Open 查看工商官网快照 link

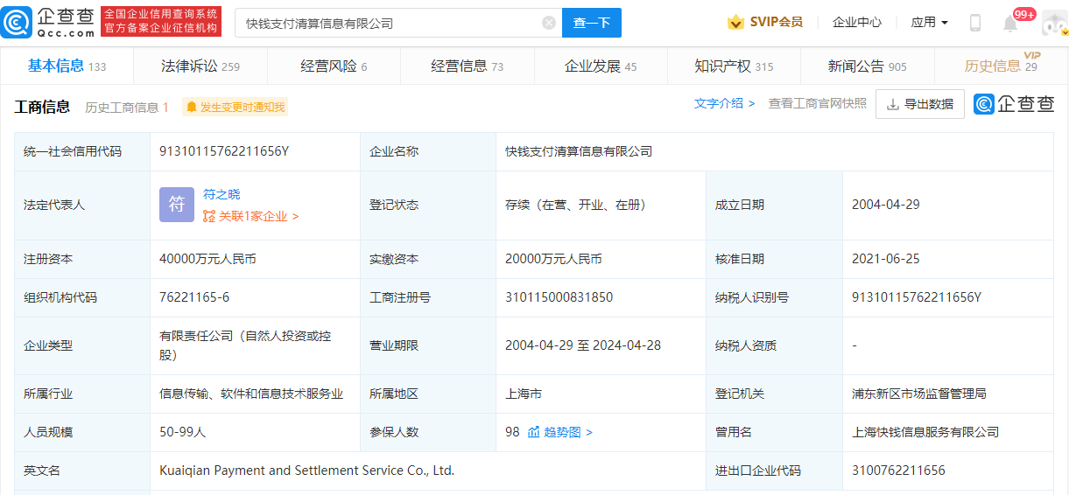coord(818,103)
